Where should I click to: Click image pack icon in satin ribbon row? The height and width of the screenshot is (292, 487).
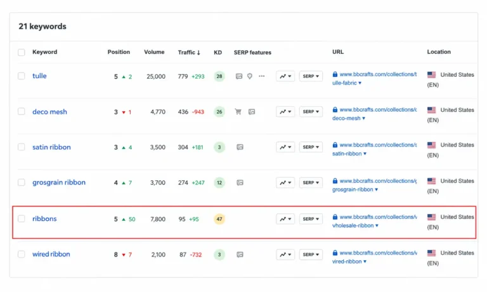tap(240, 147)
